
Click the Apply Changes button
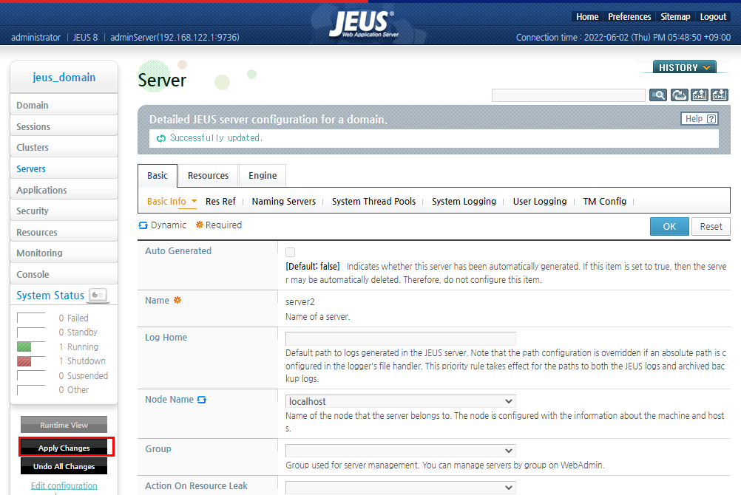coord(64,448)
